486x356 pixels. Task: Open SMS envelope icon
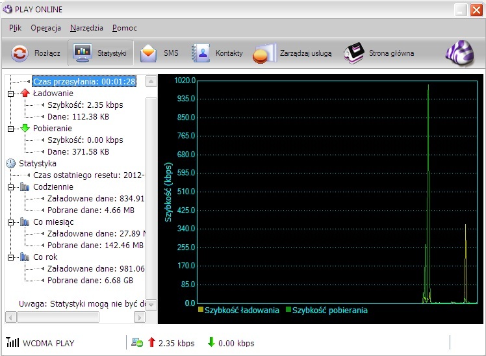(x=149, y=53)
